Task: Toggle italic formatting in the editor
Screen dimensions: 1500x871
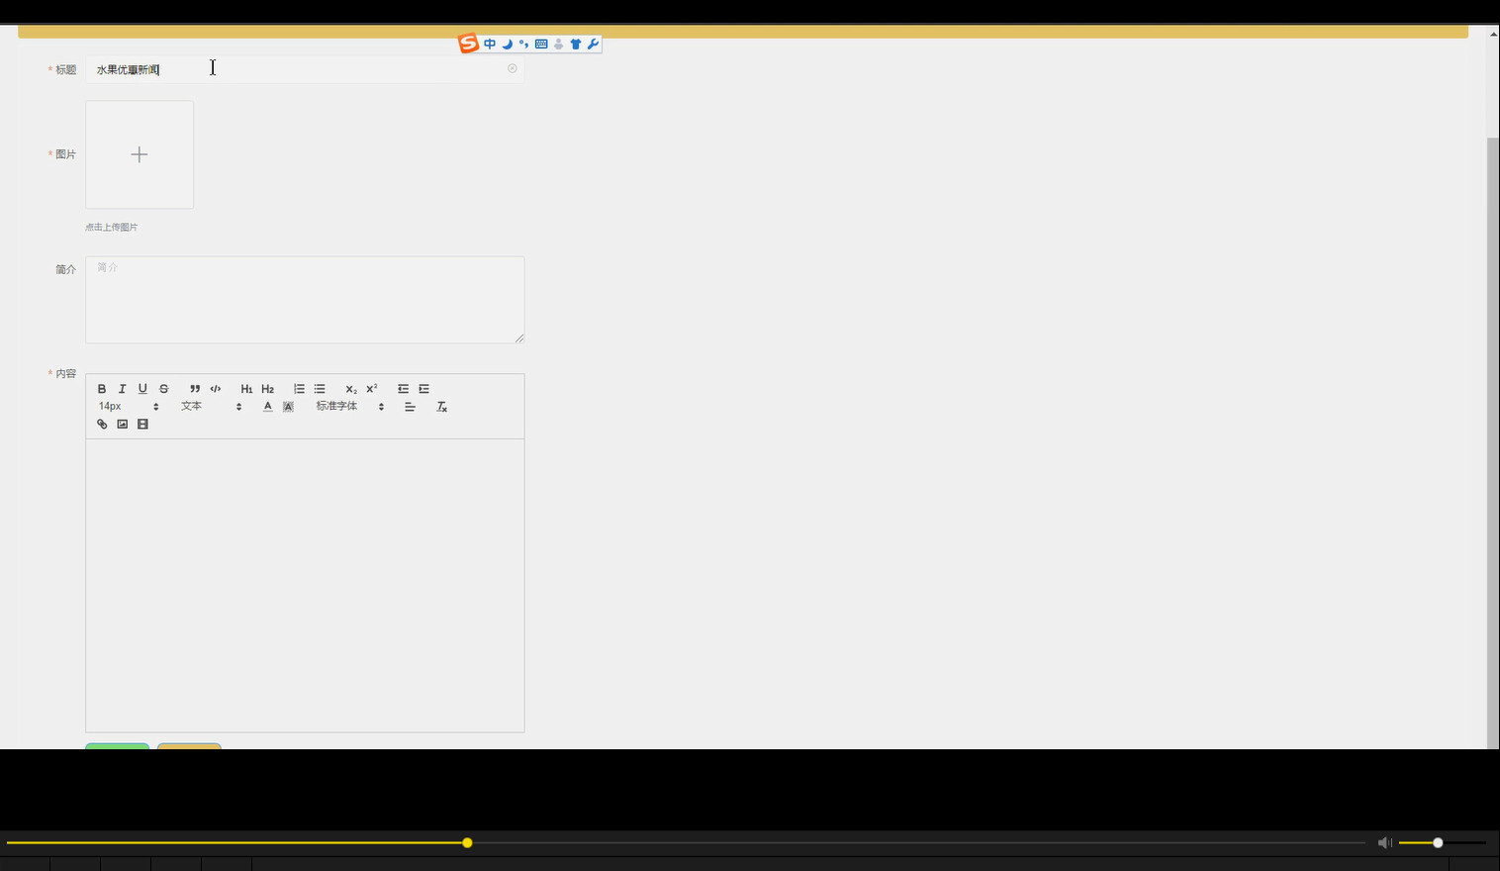Action: 123,389
